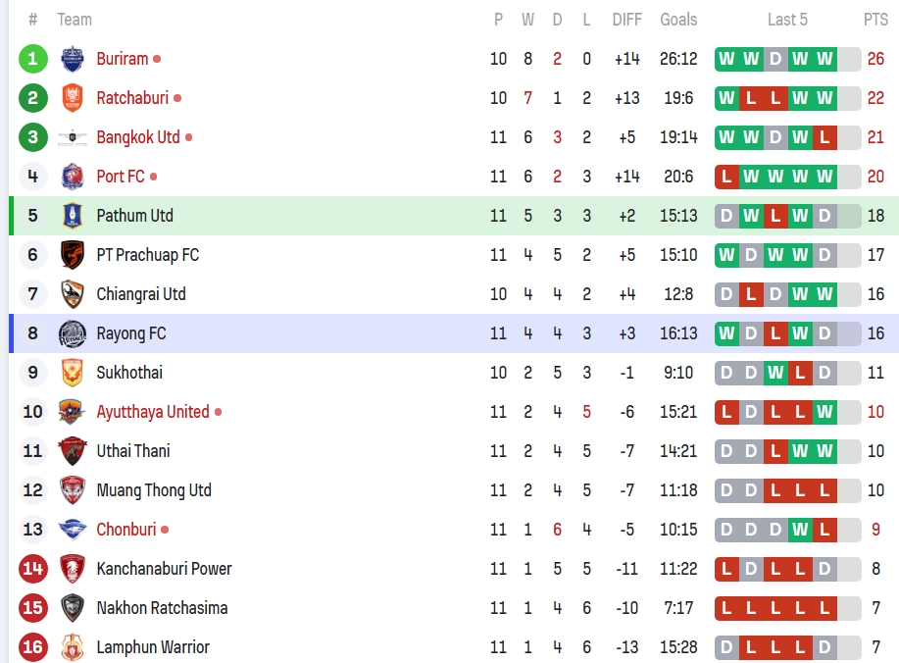This screenshot has height=663, width=899.
Task: Click the Lamphun Warrior club crest
Action: click(x=73, y=647)
